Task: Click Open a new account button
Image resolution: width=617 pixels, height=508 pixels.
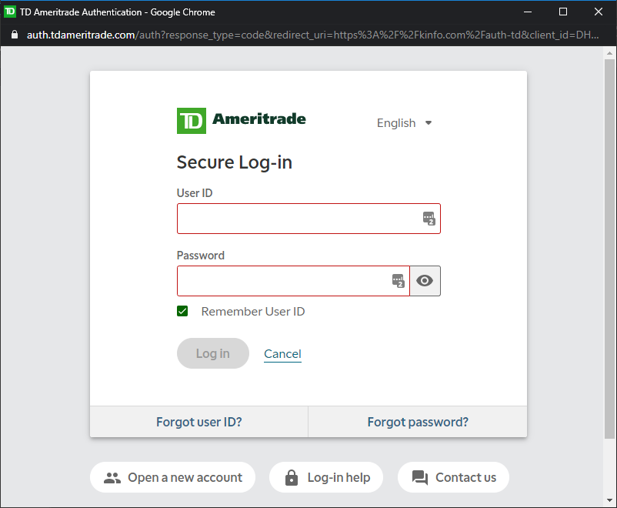Action: tap(173, 477)
